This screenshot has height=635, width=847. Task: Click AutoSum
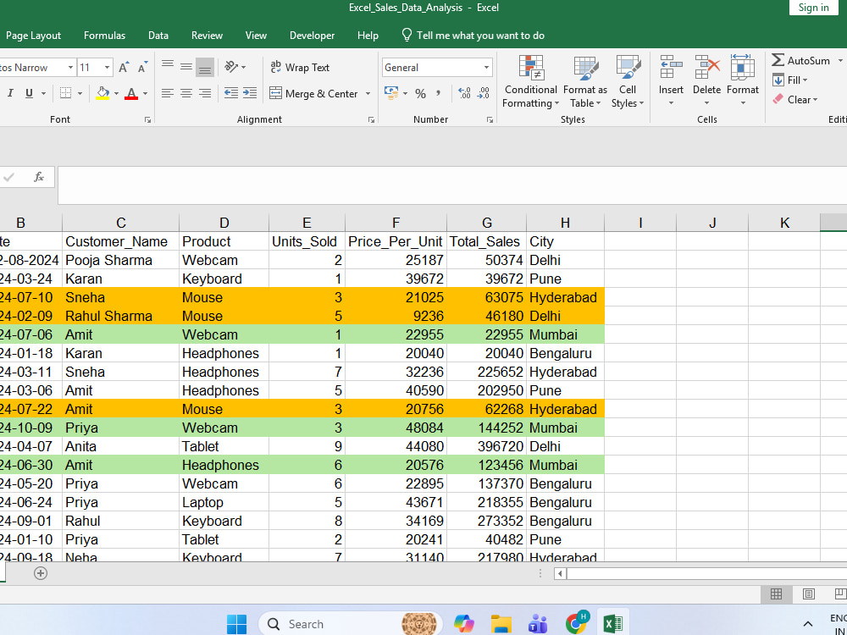800,60
